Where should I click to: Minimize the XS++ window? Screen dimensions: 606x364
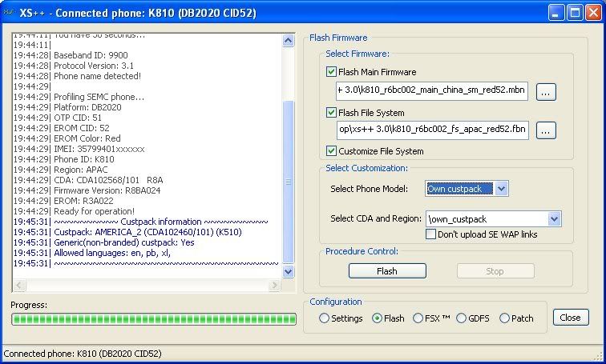coord(556,12)
